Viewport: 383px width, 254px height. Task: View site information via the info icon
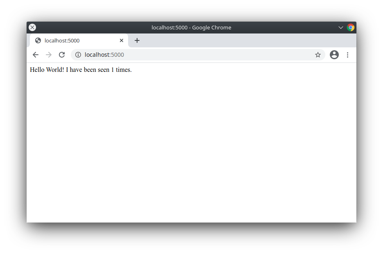[78, 55]
